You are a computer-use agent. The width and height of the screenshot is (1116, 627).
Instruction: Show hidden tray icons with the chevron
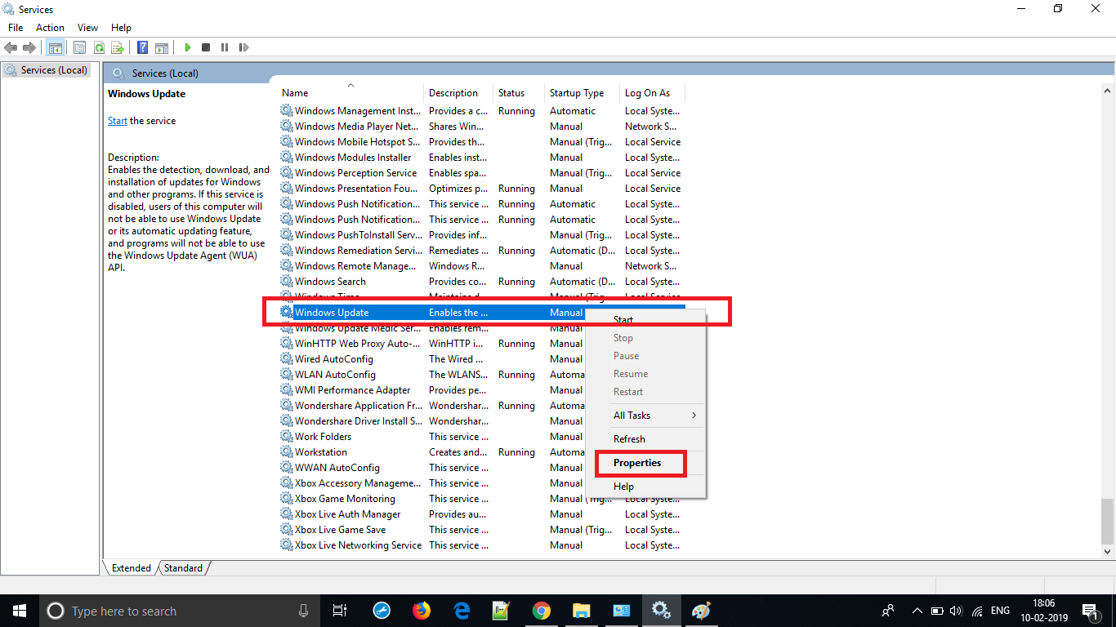[x=917, y=611]
